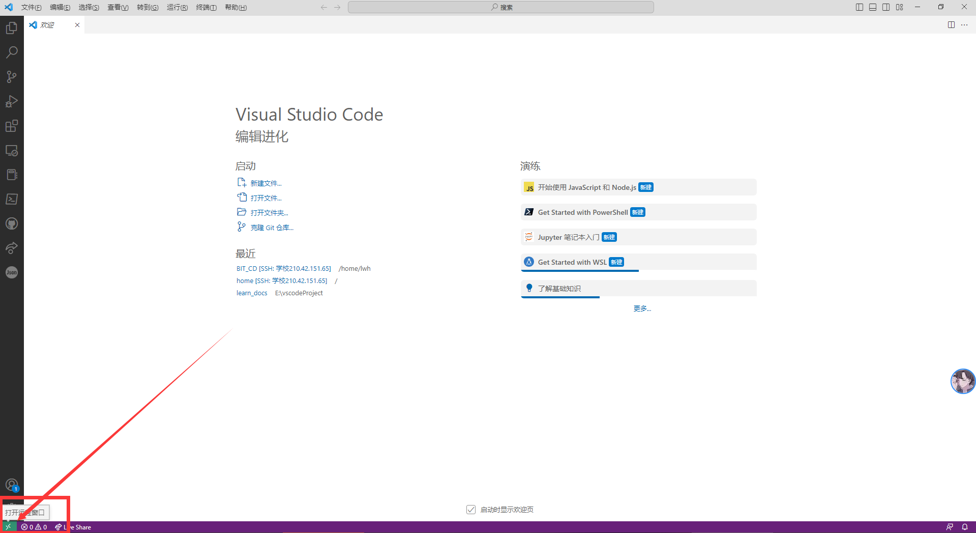
Task: Click the VS Code logo in title bar
Action: [9, 7]
